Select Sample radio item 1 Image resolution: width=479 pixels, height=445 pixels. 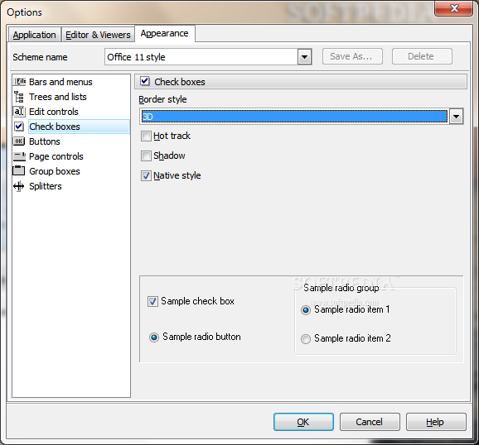[306, 310]
